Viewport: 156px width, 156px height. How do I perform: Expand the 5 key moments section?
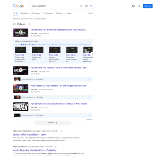pos(53,97)
